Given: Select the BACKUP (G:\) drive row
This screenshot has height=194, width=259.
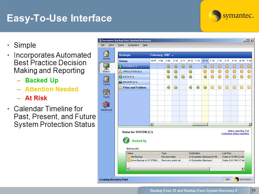Looking at the screenshot, I should [134, 82].
